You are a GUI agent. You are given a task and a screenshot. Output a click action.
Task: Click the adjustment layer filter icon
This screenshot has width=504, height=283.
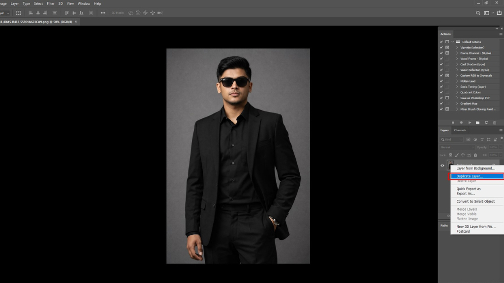coord(475,140)
